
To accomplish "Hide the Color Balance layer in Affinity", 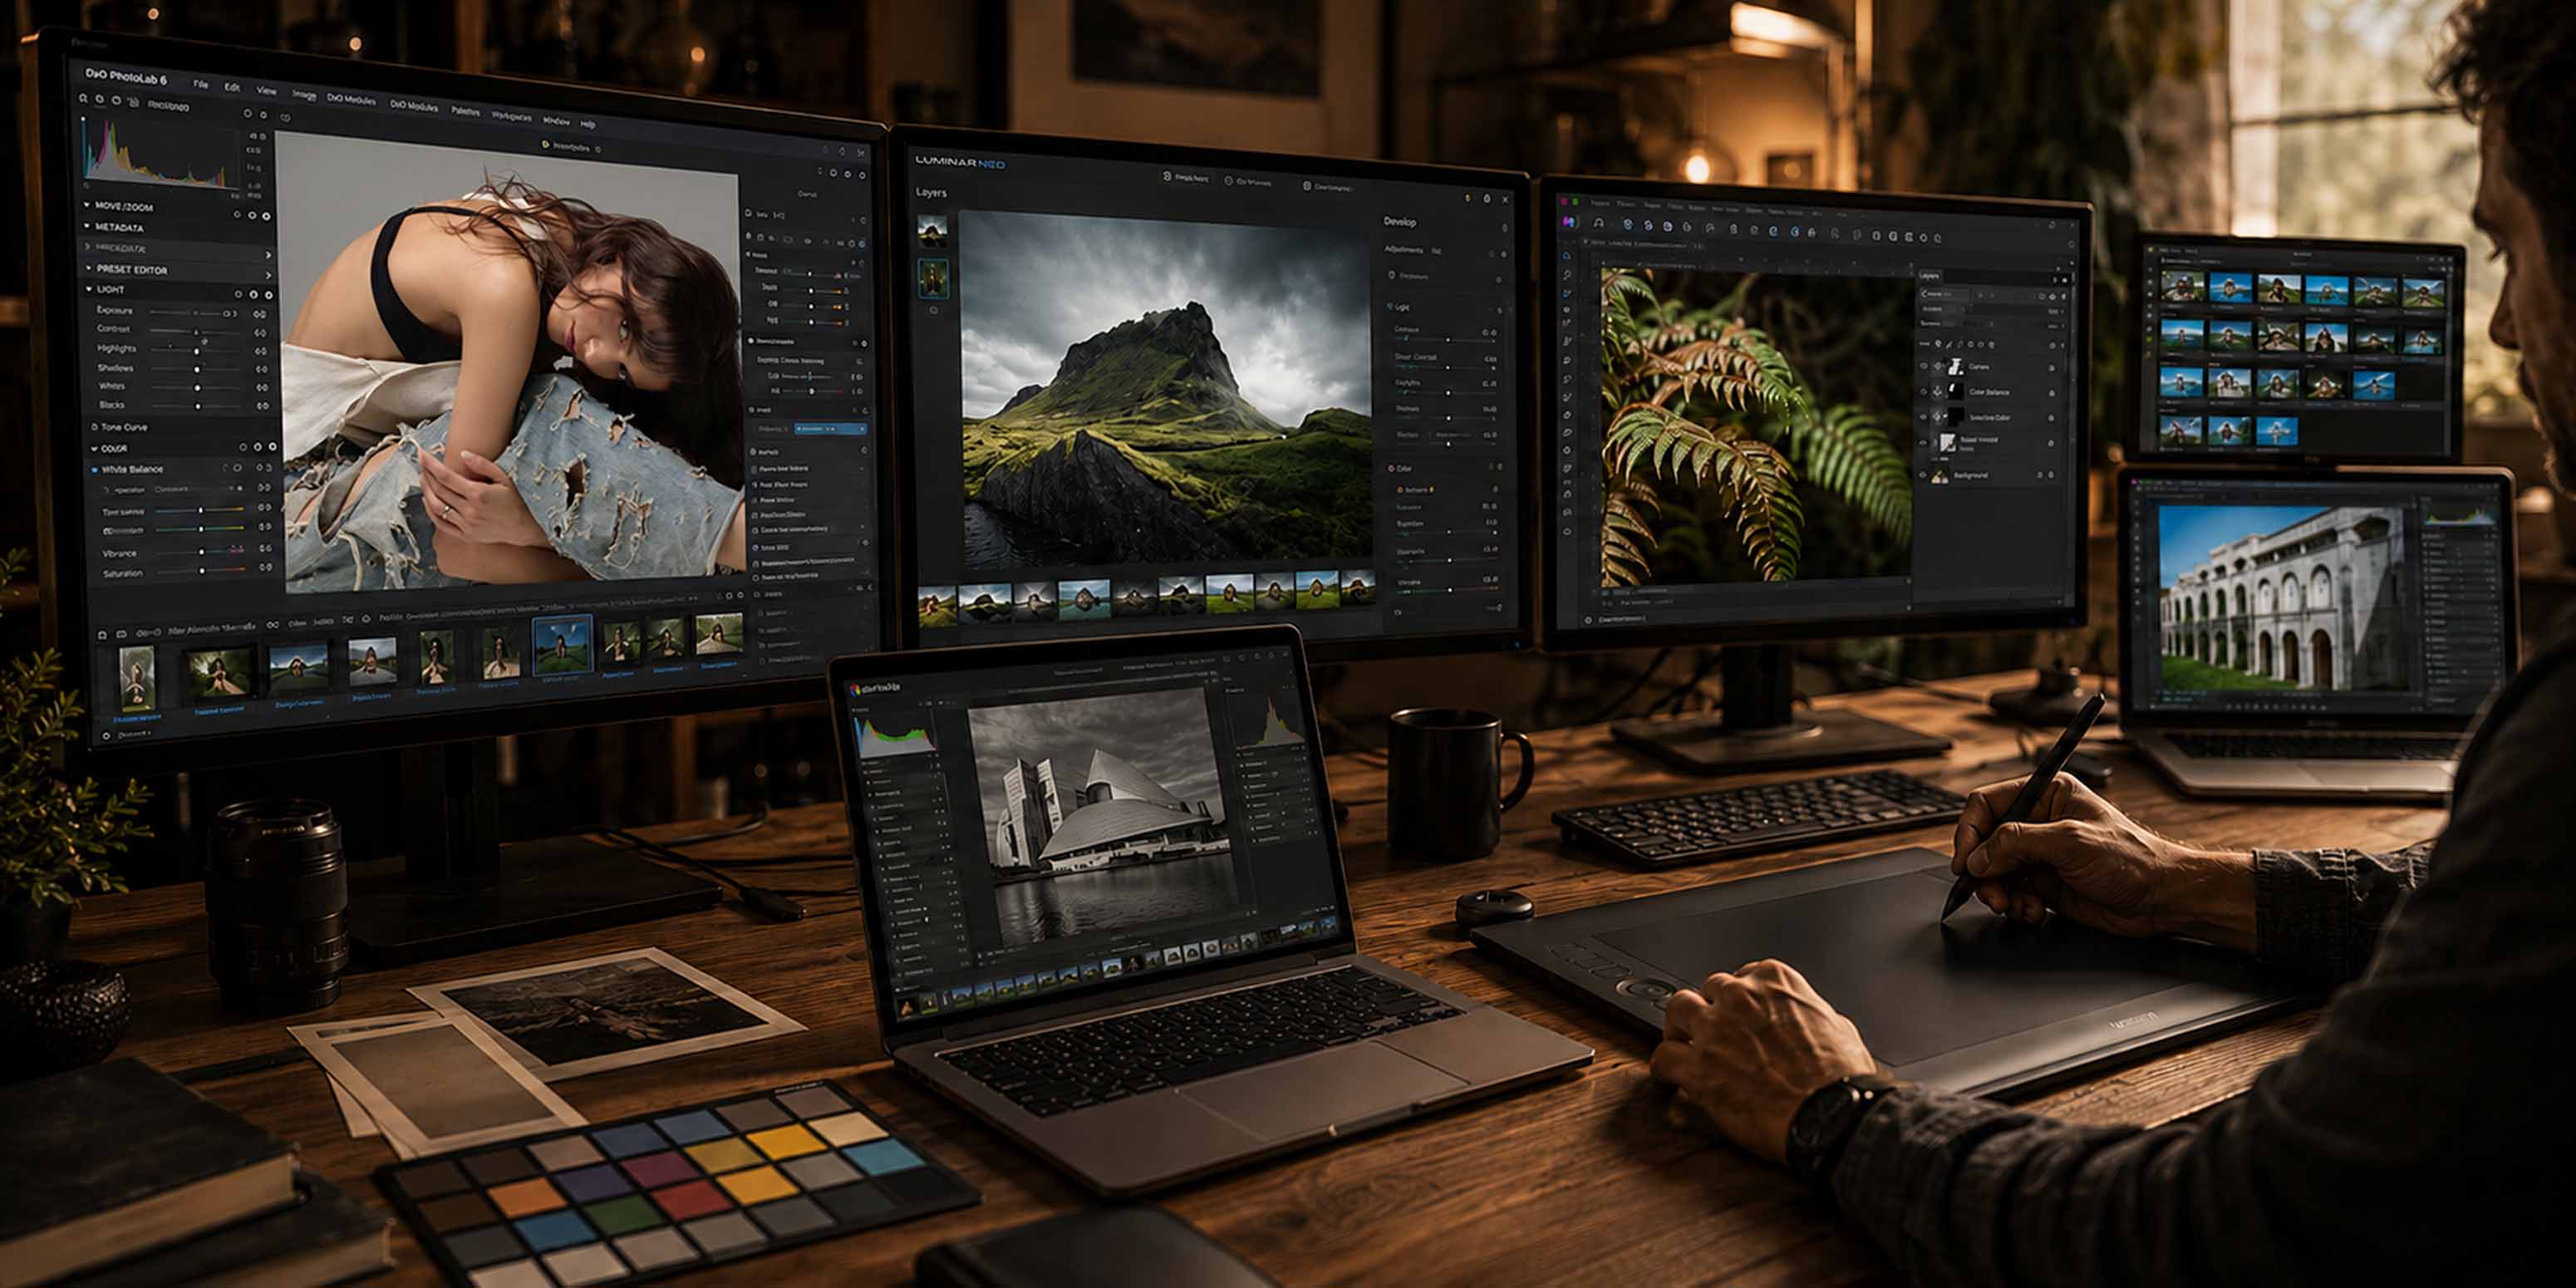I will (1923, 391).
